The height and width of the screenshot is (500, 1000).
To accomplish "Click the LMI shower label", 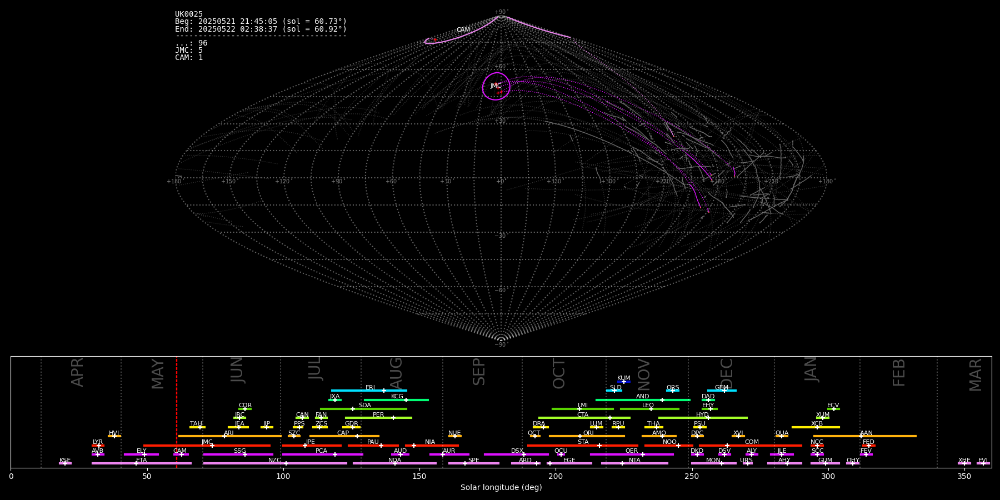I will point(582,406).
